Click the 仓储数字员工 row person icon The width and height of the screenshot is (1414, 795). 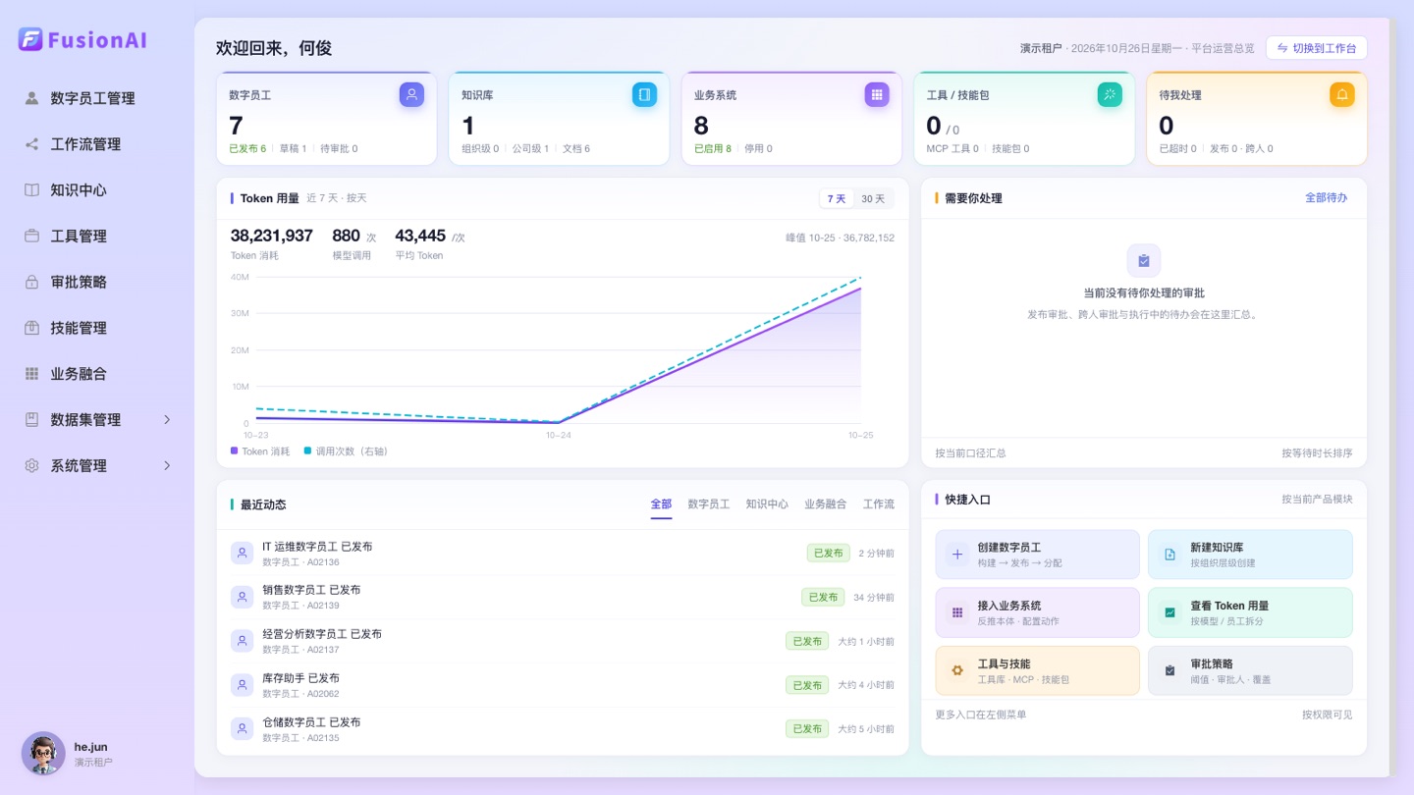[242, 728]
